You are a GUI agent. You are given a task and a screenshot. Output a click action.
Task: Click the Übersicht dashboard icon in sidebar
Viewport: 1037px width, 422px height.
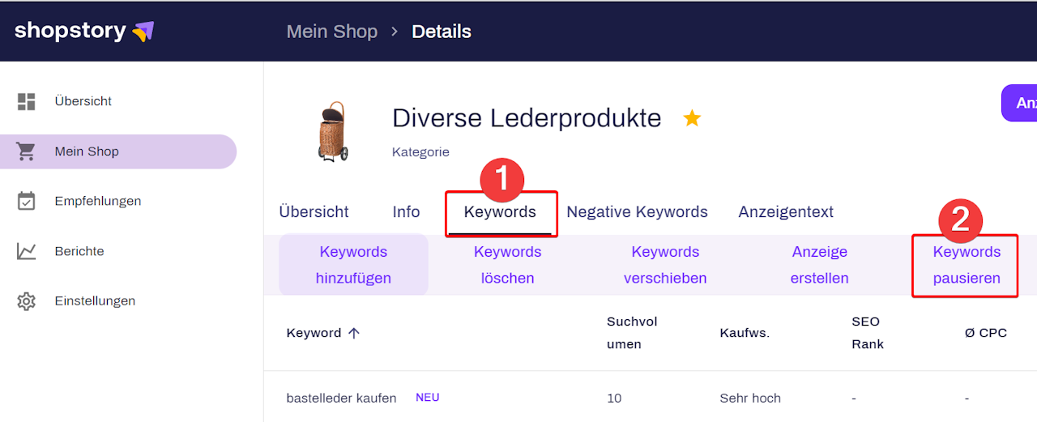tap(27, 101)
